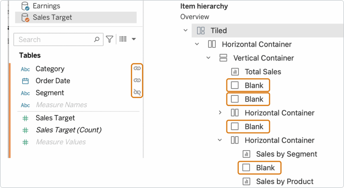Click the magnifier search icon
This screenshot has height=188, width=344.
[96, 39]
